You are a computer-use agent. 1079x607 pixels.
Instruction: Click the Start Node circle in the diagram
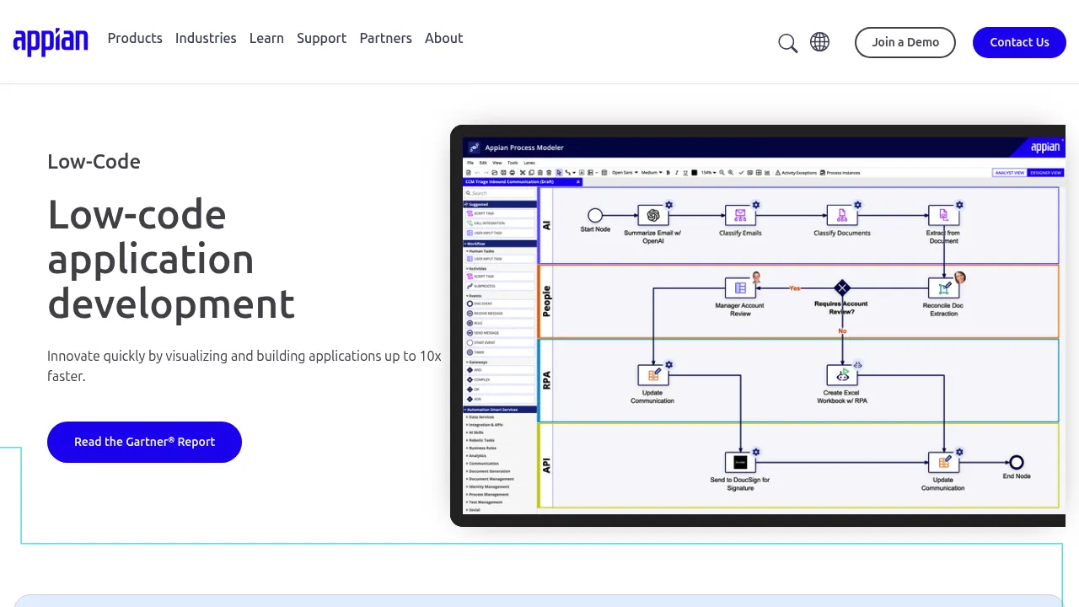click(x=595, y=215)
